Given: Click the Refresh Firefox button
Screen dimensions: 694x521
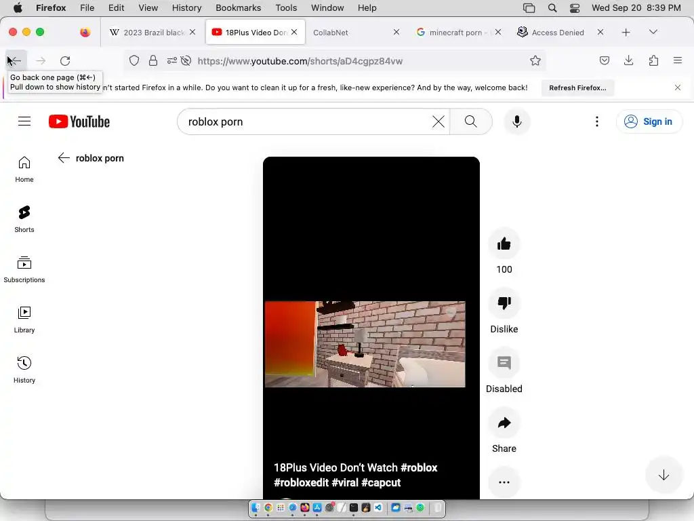Looking at the screenshot, I should [x=577, y=88].
